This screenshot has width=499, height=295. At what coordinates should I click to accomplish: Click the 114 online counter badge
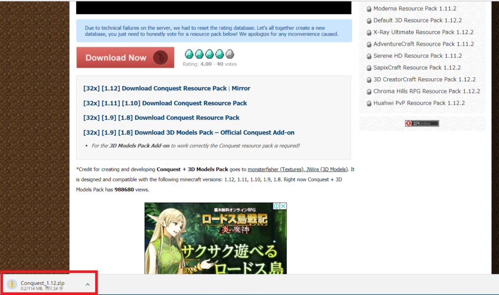point(422,123)
